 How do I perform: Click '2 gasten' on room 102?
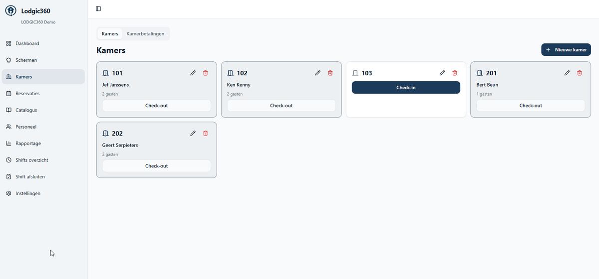point(235,94)
